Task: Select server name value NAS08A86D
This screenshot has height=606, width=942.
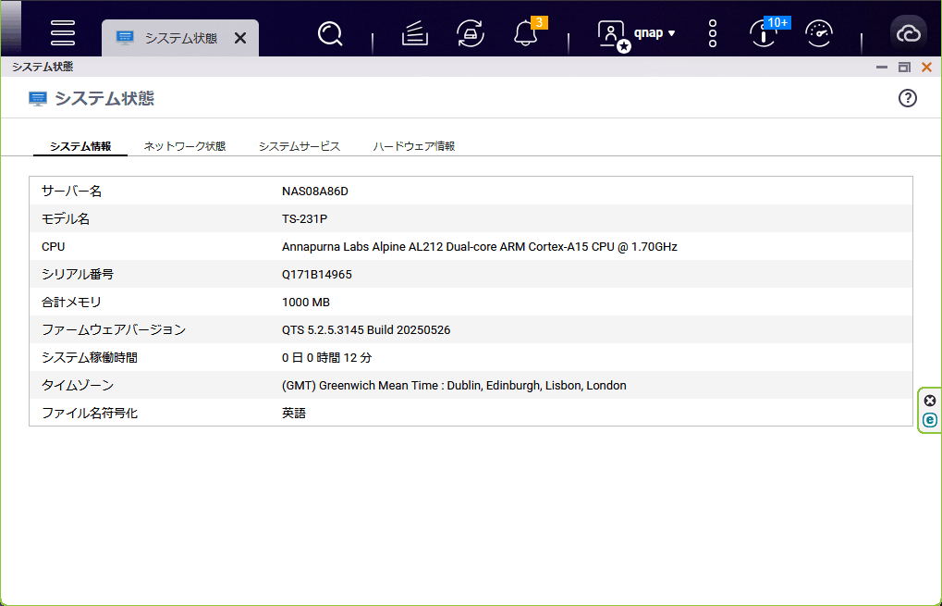Action: (315, 192)
